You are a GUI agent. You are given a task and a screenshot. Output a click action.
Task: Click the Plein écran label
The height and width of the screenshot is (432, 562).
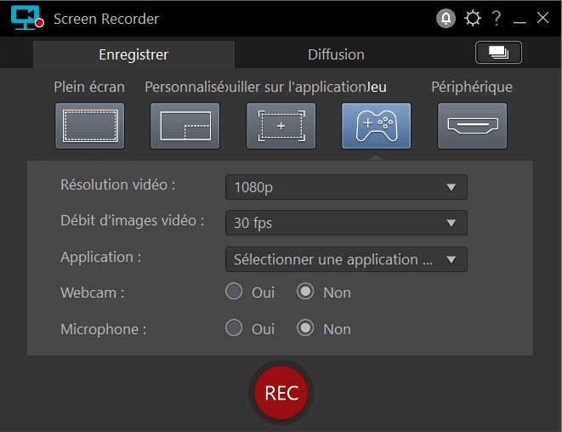pos(89,87)
